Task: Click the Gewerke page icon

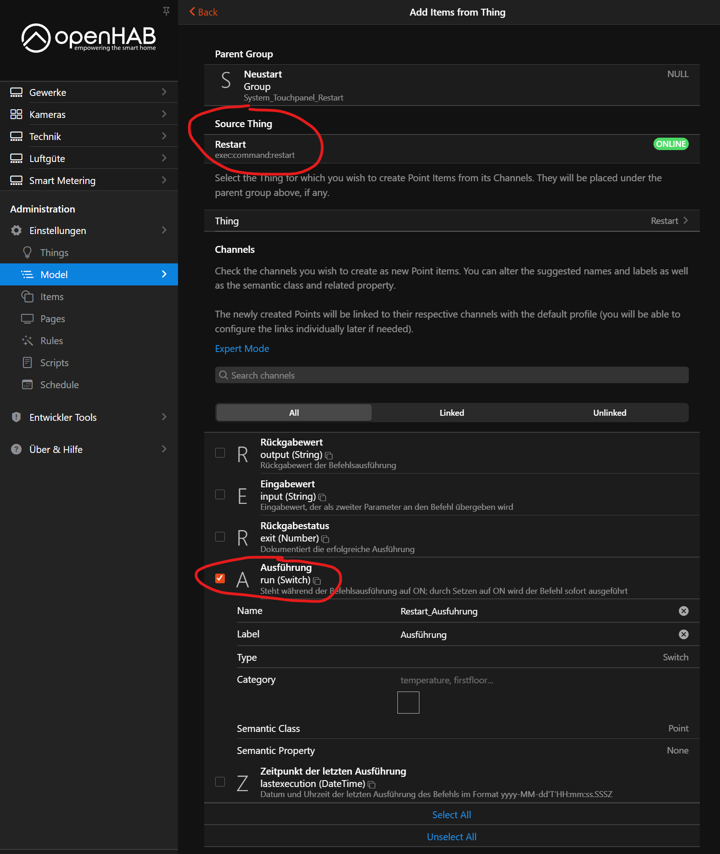Action: (16, 92)
